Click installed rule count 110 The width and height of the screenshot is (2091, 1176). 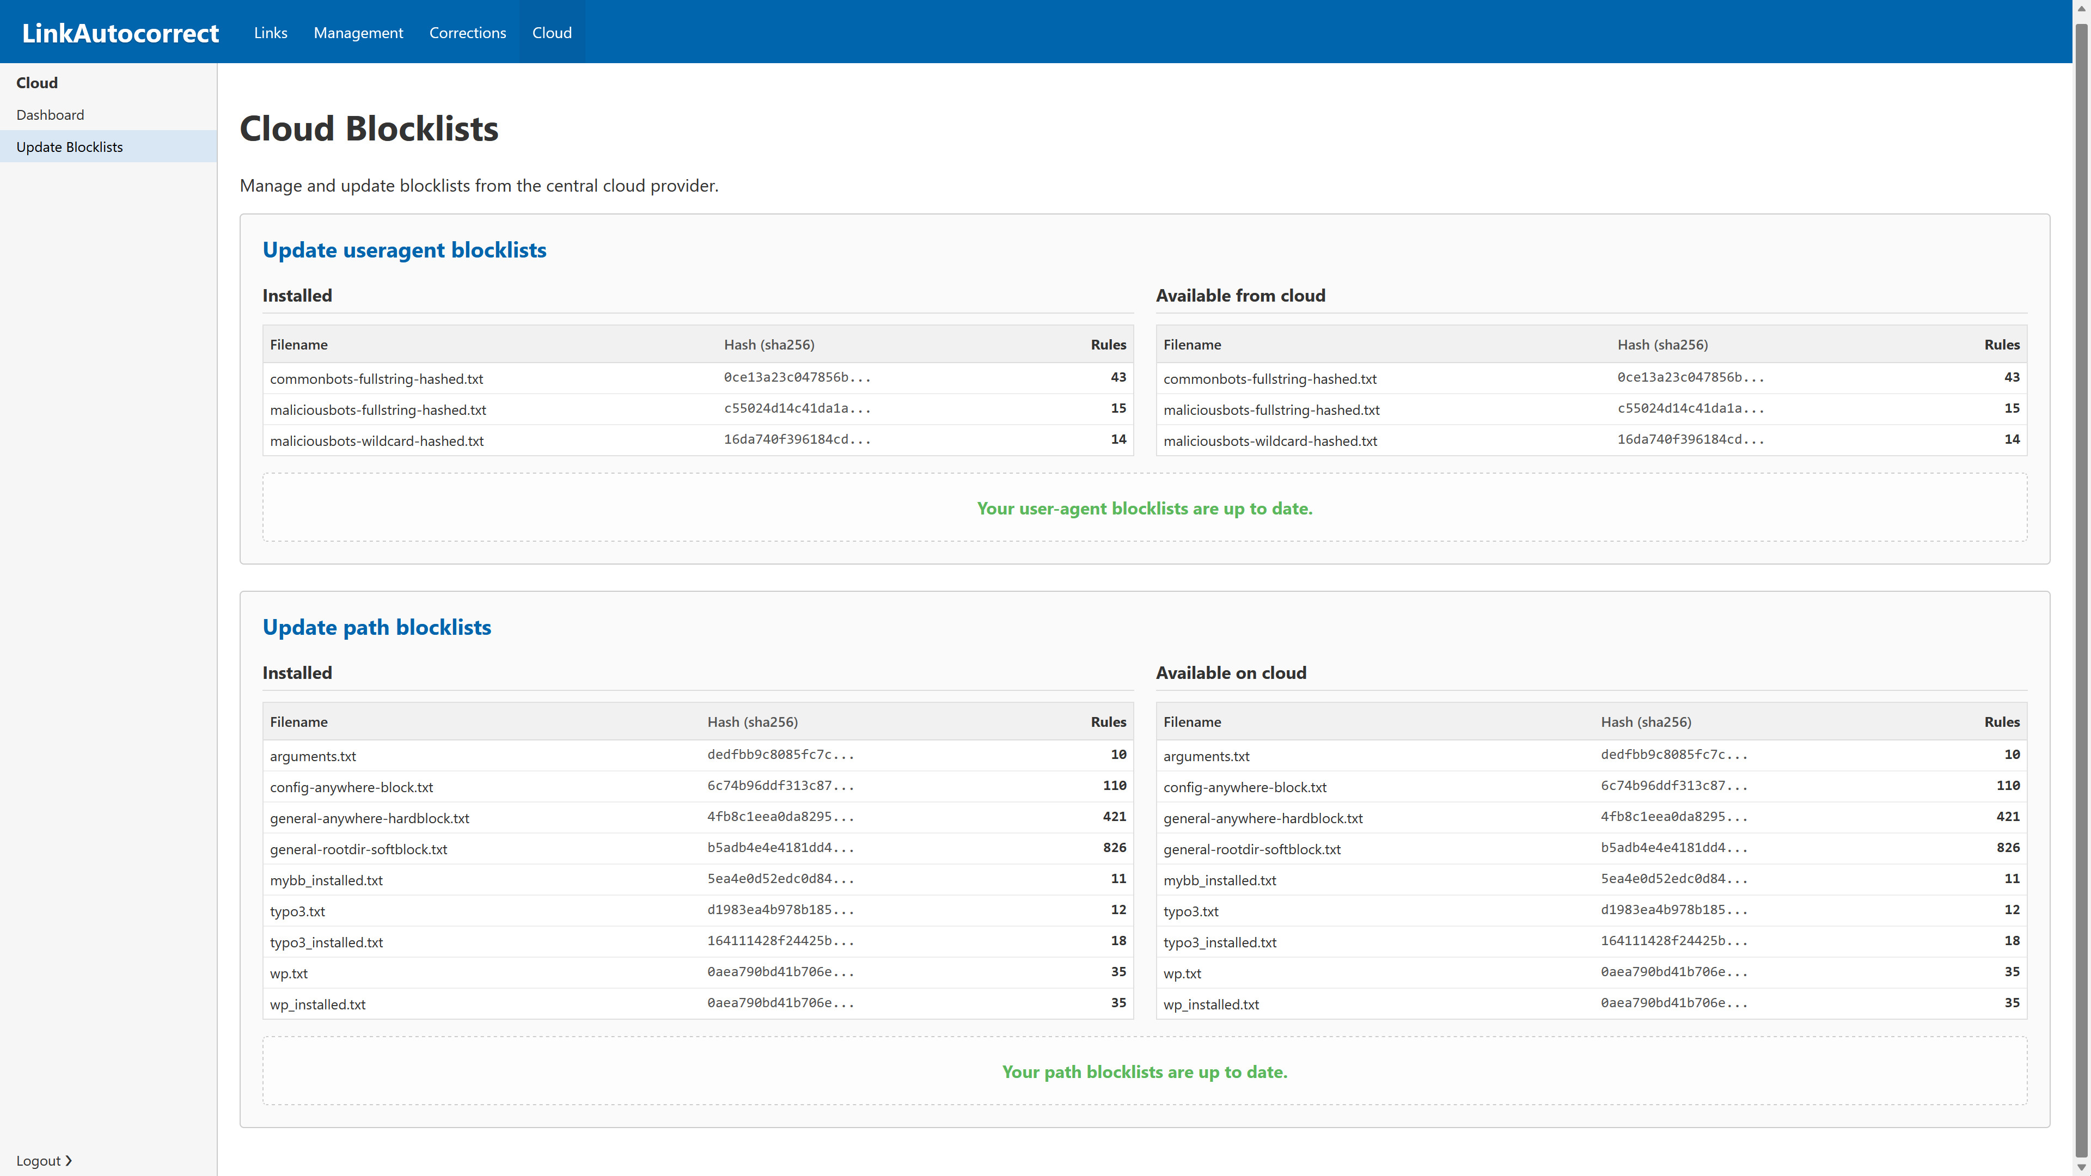pyautogui.click(x=1115, y=786)
